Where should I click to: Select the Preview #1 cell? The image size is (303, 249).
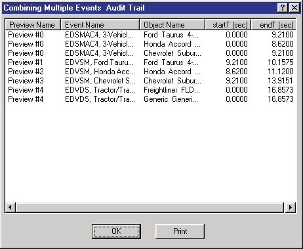pos(26,62)
